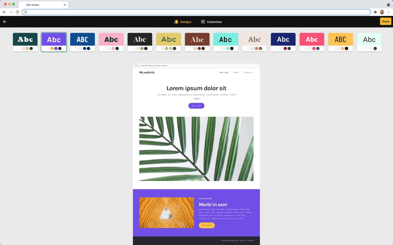Open the Customise tab

point(211,22)
